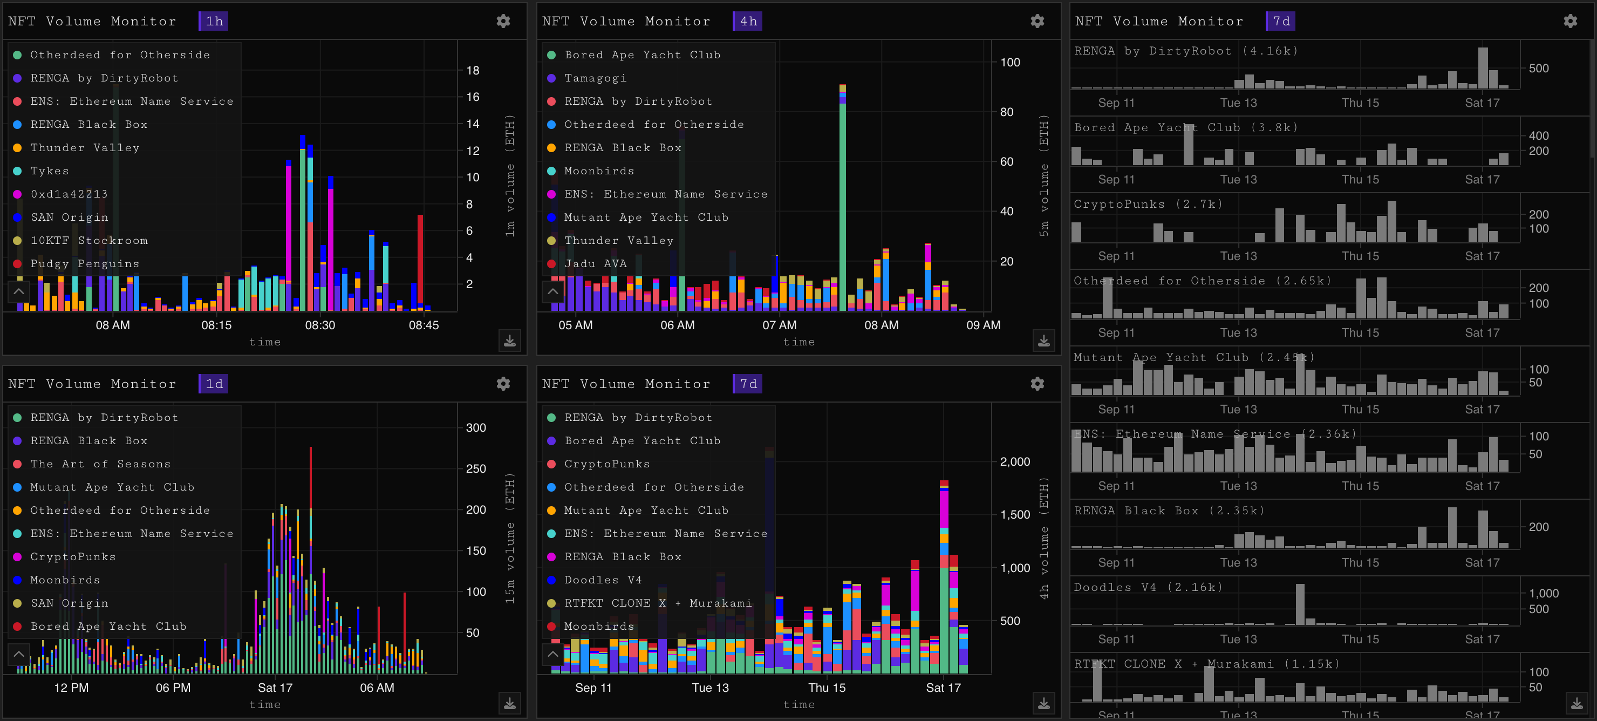Select the 1d timeframe badge
Screen dimensions: 1597x721
(213, 384)
